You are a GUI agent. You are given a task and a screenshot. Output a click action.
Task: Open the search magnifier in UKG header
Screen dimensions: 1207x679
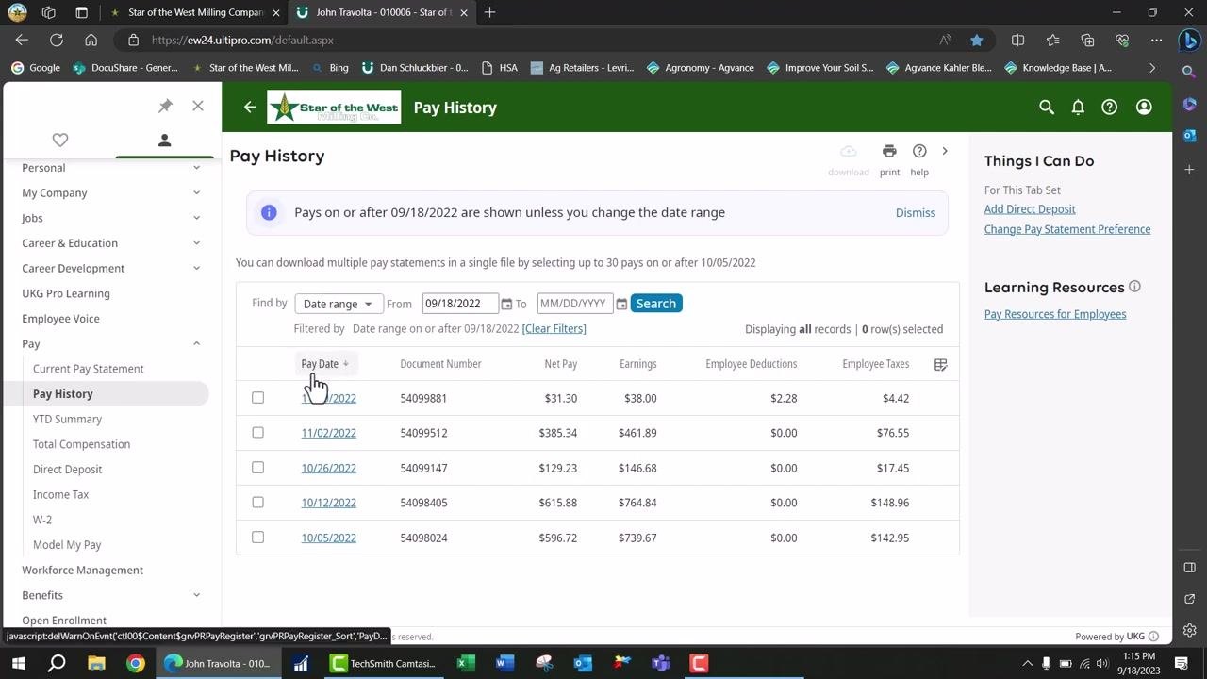point(1047,108)
